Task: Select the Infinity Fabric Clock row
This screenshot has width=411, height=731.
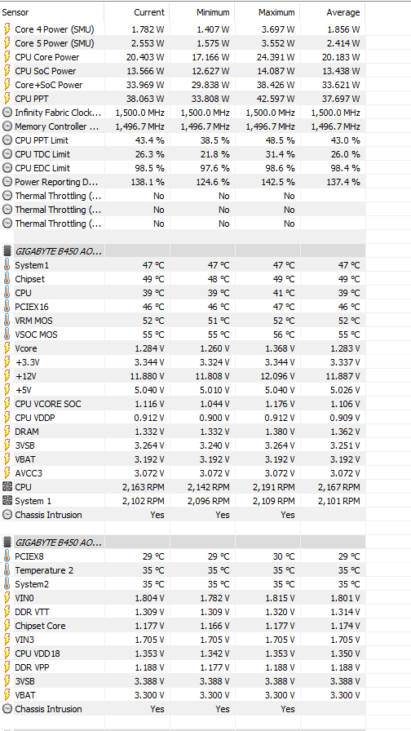Action: (183, 113)
